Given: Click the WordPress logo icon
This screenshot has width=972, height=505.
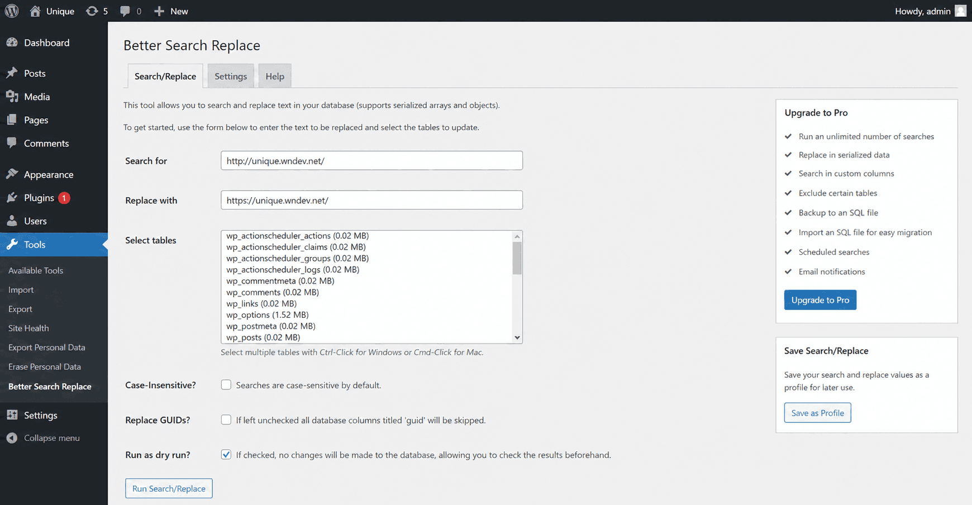Looking at the screenshot, I should [12, 11].
